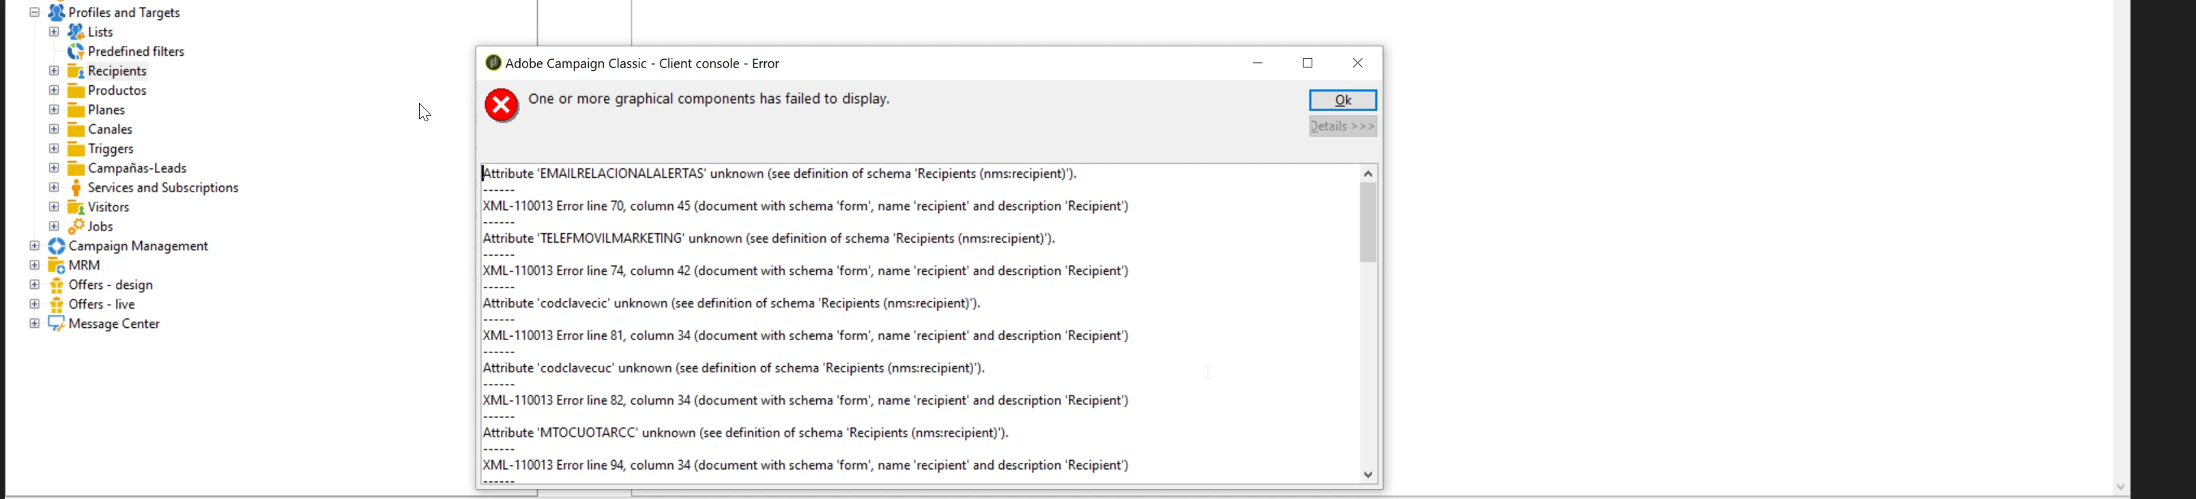Expand the Message Center node

[x=35, y=324]
